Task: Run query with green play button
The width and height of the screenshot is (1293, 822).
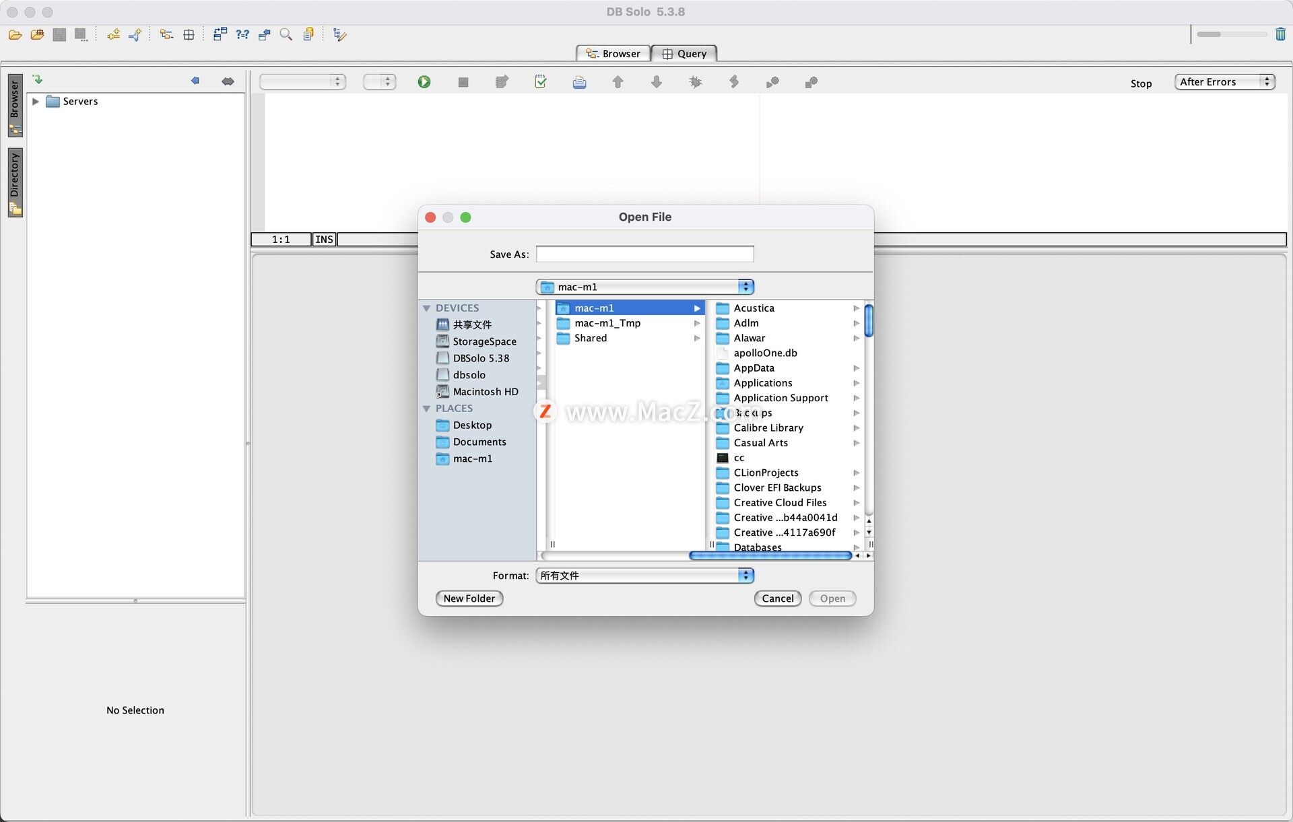Action: coord(424,82)
